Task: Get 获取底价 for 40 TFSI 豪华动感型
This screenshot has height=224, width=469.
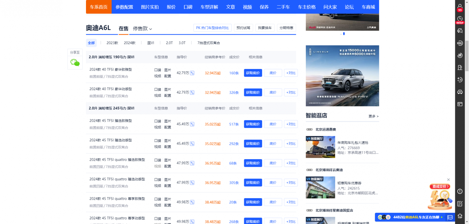Action: tap(253, 92)
